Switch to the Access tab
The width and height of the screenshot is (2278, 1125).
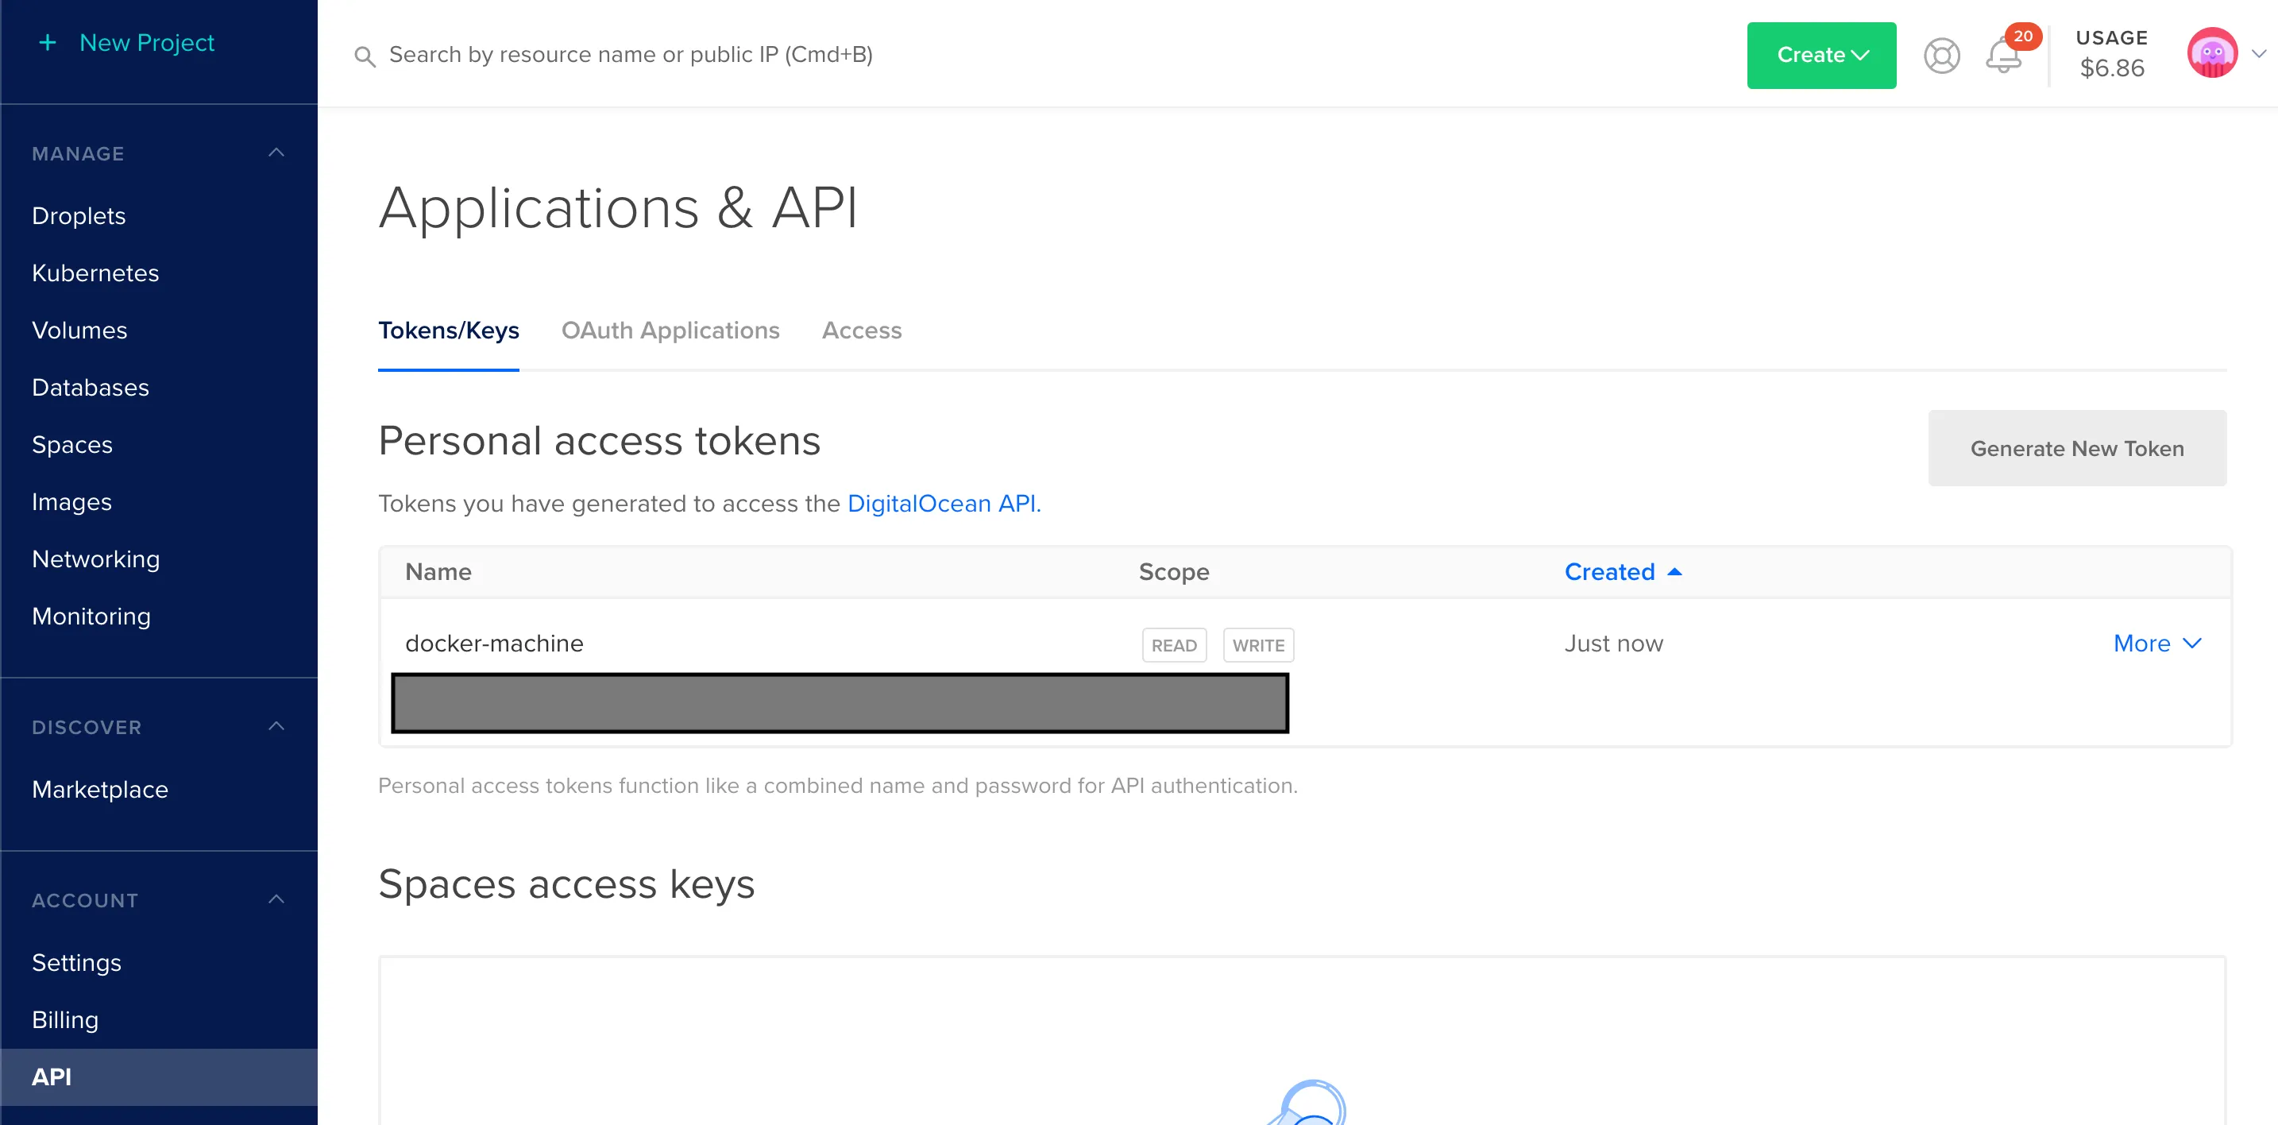click(x=861, y=331)
